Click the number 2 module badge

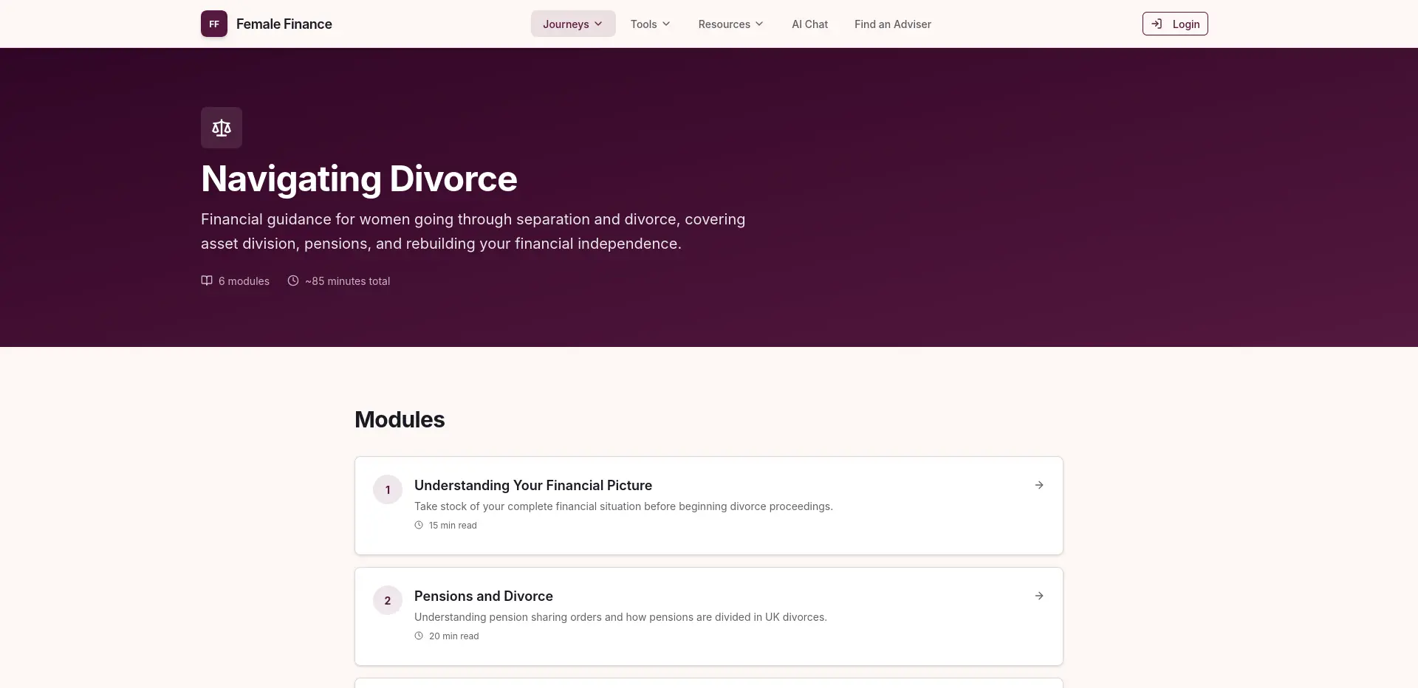[388, 600]
